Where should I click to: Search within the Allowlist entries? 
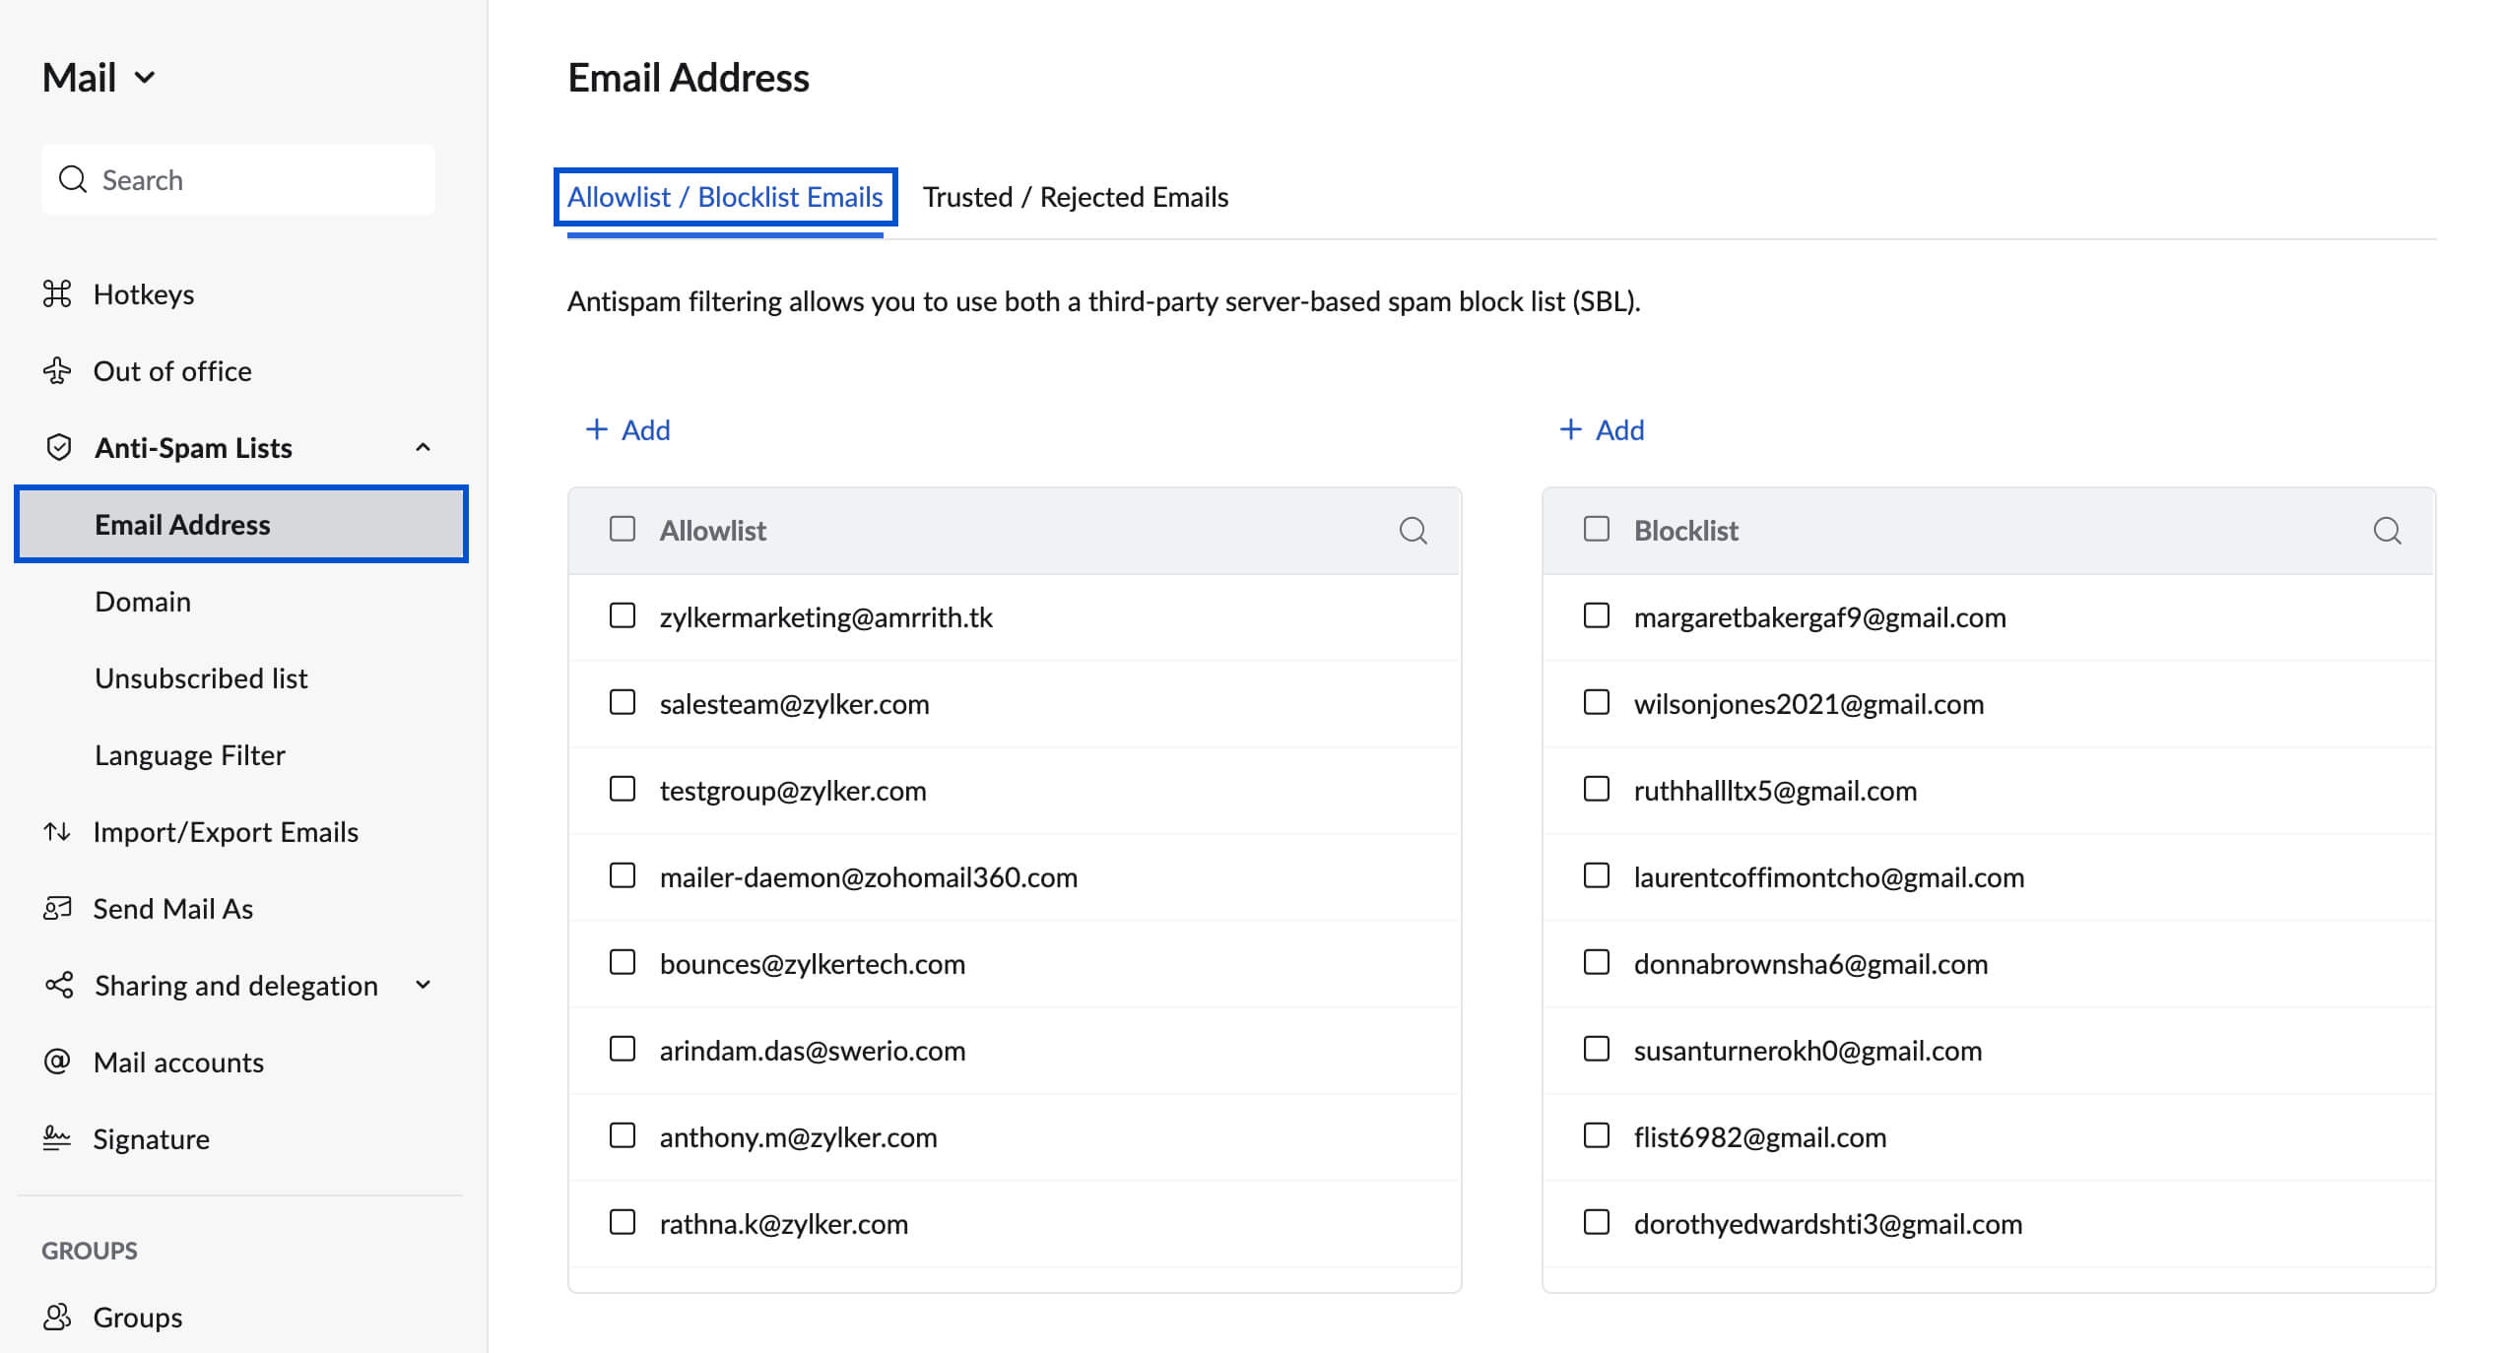click(x=1414, y=530)
